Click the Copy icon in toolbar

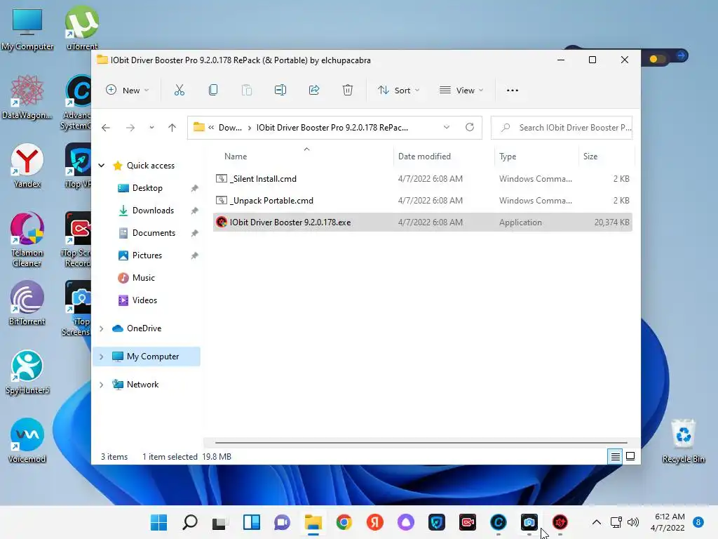(x=213, y=91)
